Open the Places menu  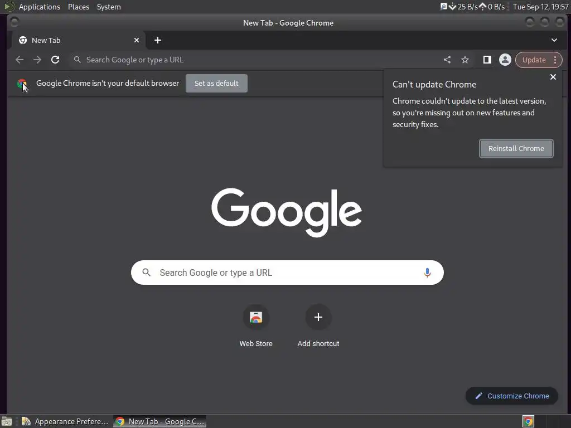pos(79,7)
